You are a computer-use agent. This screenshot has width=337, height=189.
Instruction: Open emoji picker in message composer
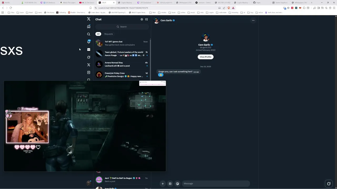[177, 184]
